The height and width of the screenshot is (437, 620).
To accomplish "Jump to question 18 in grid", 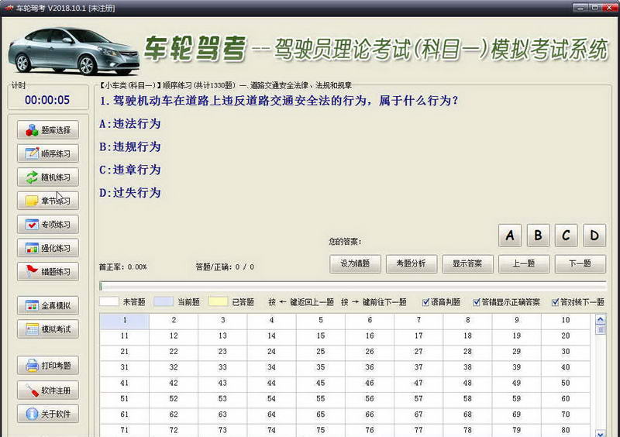I will point(468,335).
